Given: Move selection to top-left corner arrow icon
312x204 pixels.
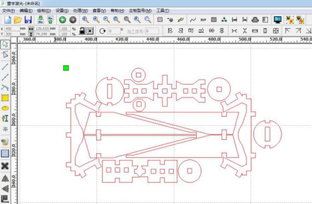Looking at the screenshot, I should point(288,31).
